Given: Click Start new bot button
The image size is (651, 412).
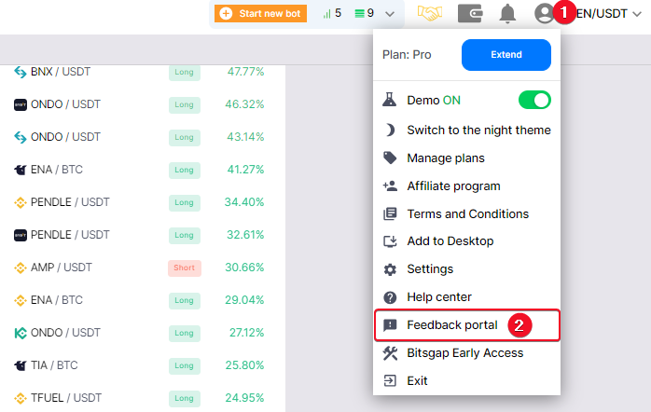Looking at the screenshot, I should 262,14.
